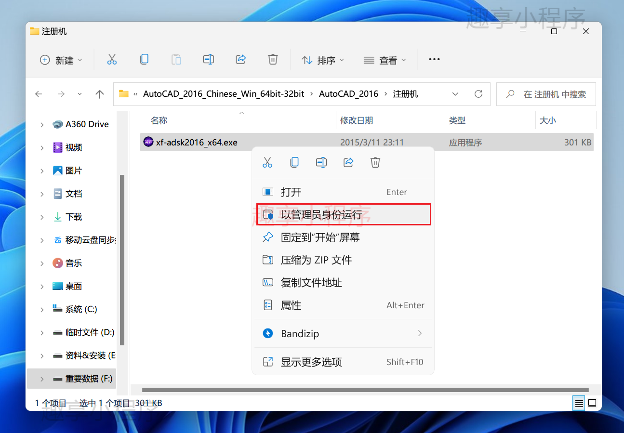
Task: Click the 应用程序 type cell
Action: (x=465, y=143)
